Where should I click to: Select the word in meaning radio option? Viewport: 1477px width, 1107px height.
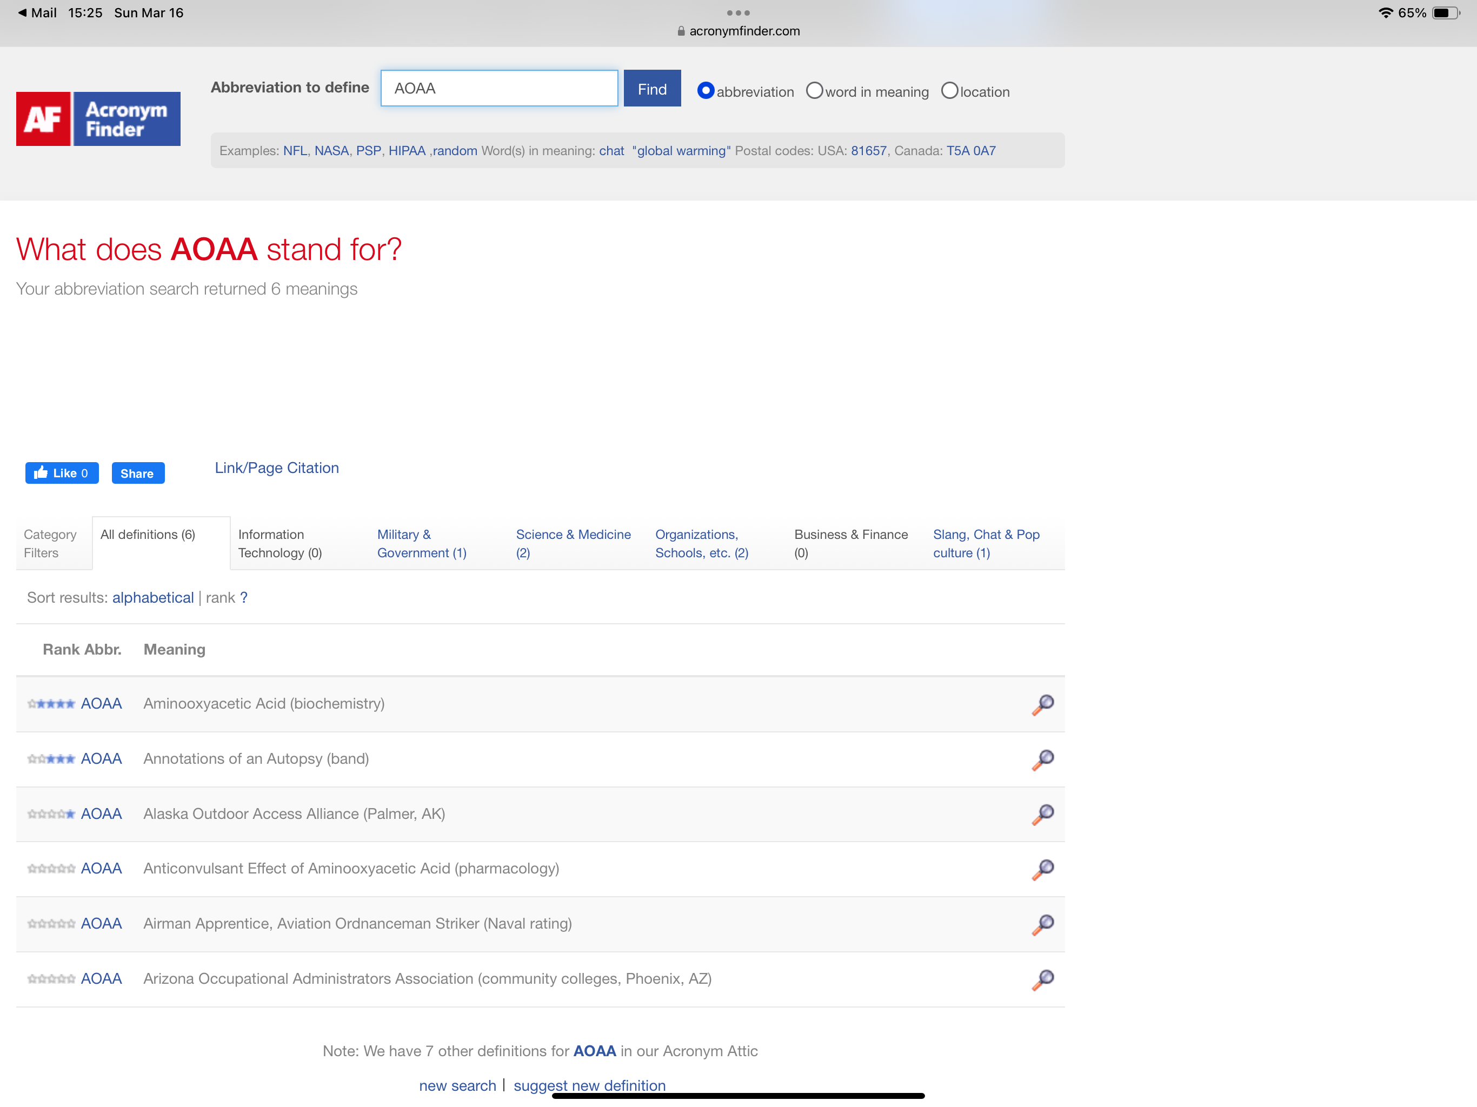pyautogui.click(x=814, y=91)
